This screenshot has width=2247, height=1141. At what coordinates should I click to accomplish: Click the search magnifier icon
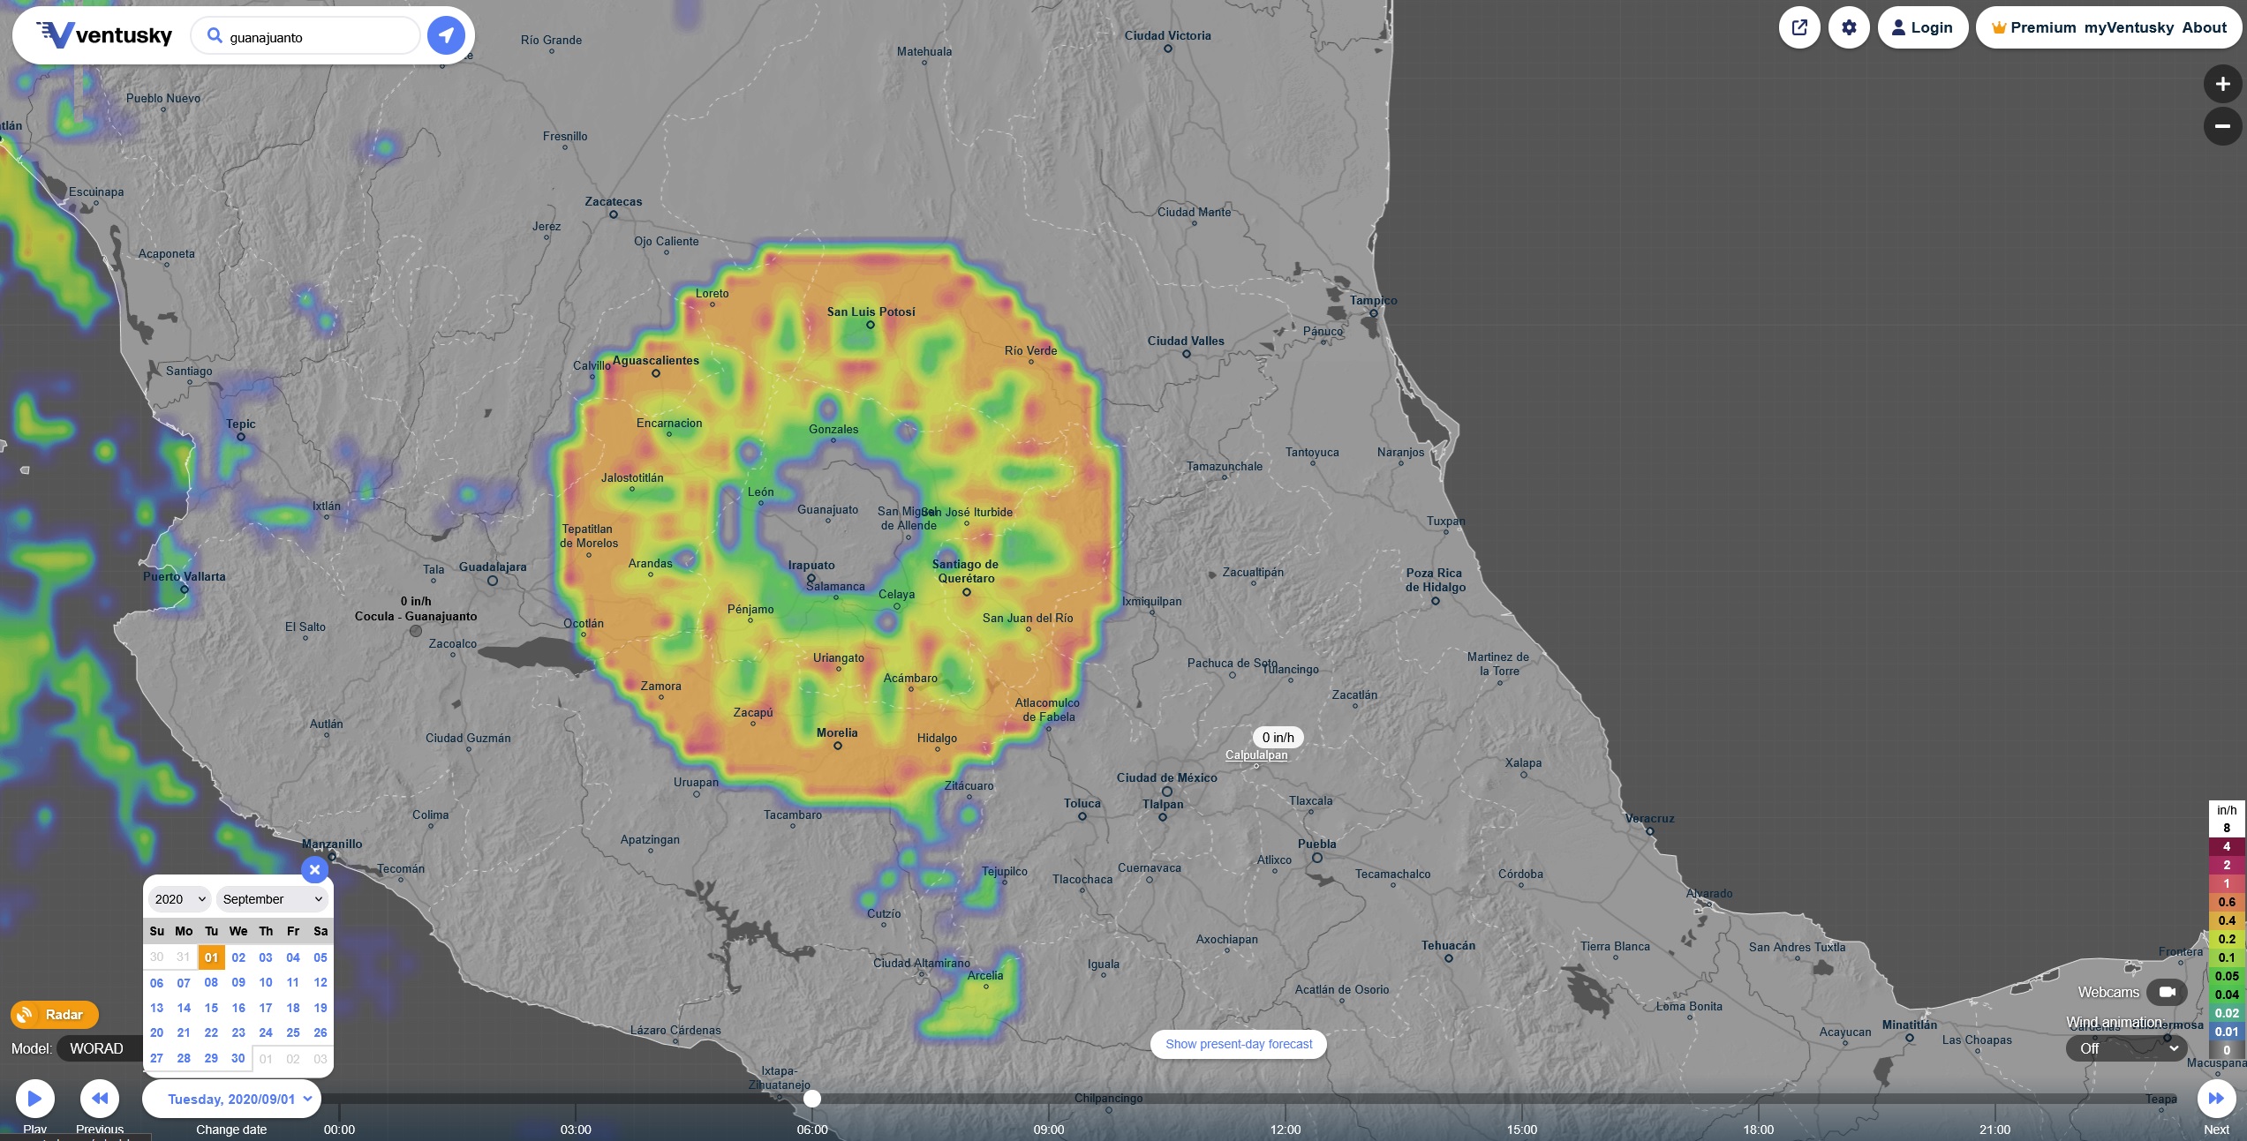coord(214,35)
